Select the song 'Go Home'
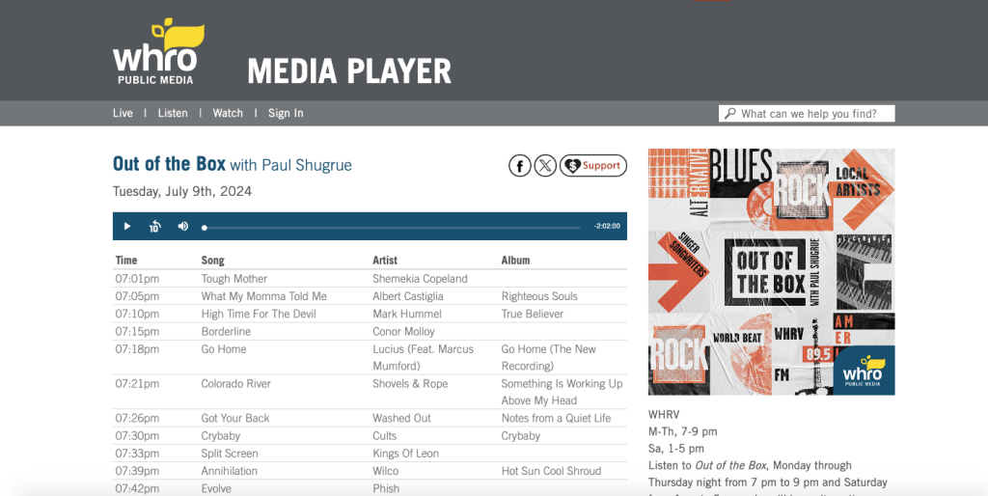This screenshot has height=496, width=988. point(224,349)
